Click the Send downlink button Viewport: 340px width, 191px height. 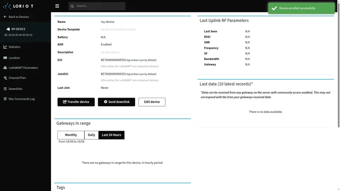pyautogui.click(x=116, y=102)
